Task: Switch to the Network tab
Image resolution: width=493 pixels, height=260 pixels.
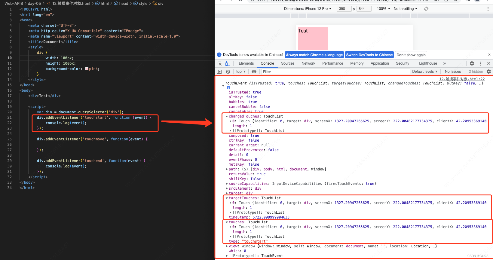Action: coord(308,63)
